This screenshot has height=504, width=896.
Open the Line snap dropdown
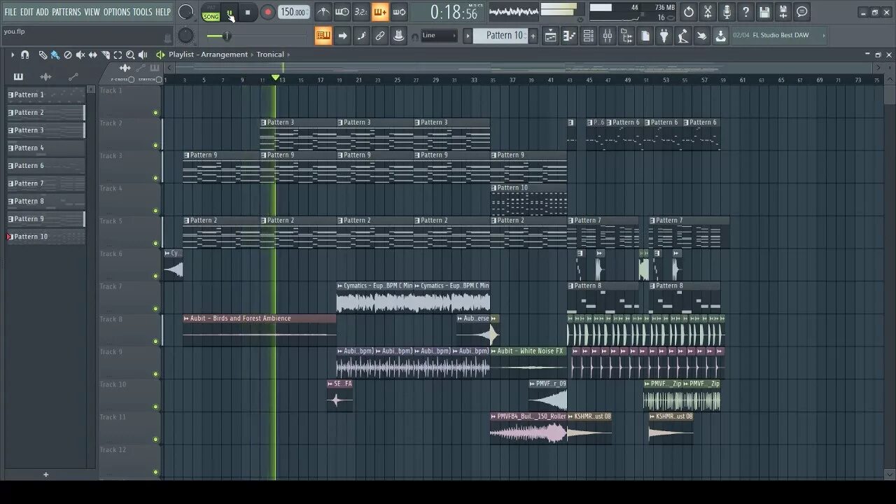coord(440,36)
